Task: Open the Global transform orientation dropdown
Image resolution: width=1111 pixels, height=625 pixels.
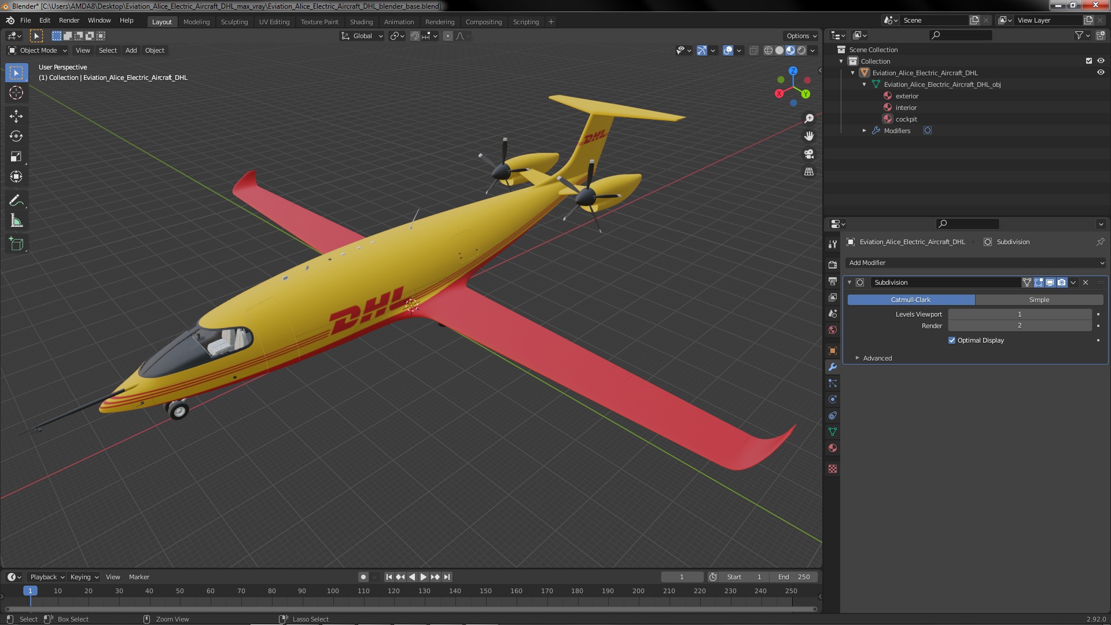Action: (362, 36)
